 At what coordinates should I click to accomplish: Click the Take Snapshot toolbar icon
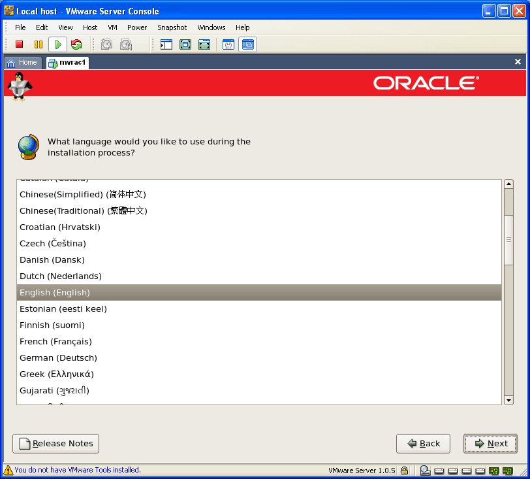[x=107, y=44]
